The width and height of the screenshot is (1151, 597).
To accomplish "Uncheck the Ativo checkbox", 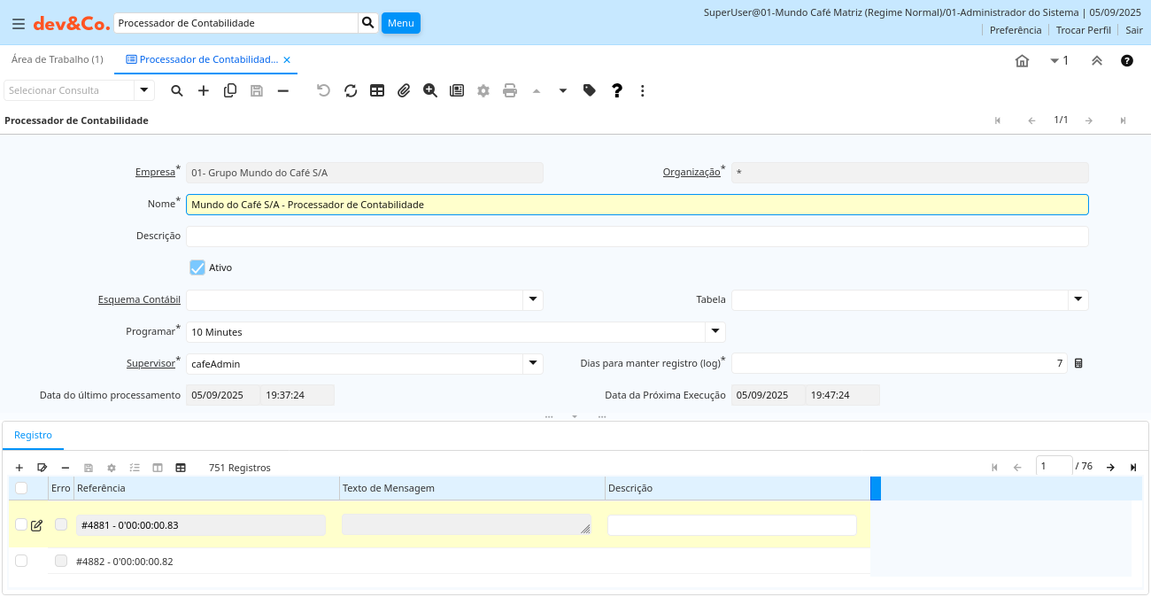I will pyautogui.click(x=197, y=267).
